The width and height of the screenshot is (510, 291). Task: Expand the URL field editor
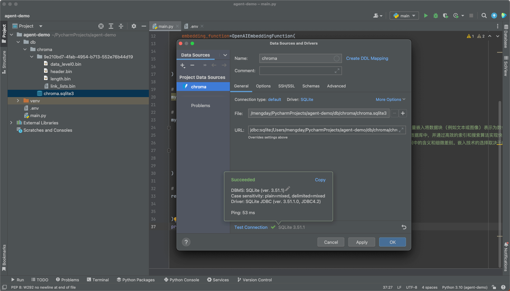pyautogui.click(x=401, y=130)
